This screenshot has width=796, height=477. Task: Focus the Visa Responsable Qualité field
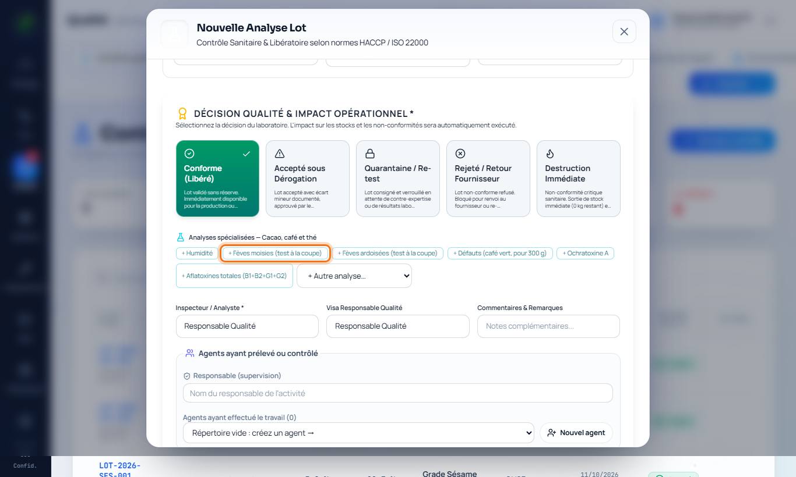[x=398, y=326]
